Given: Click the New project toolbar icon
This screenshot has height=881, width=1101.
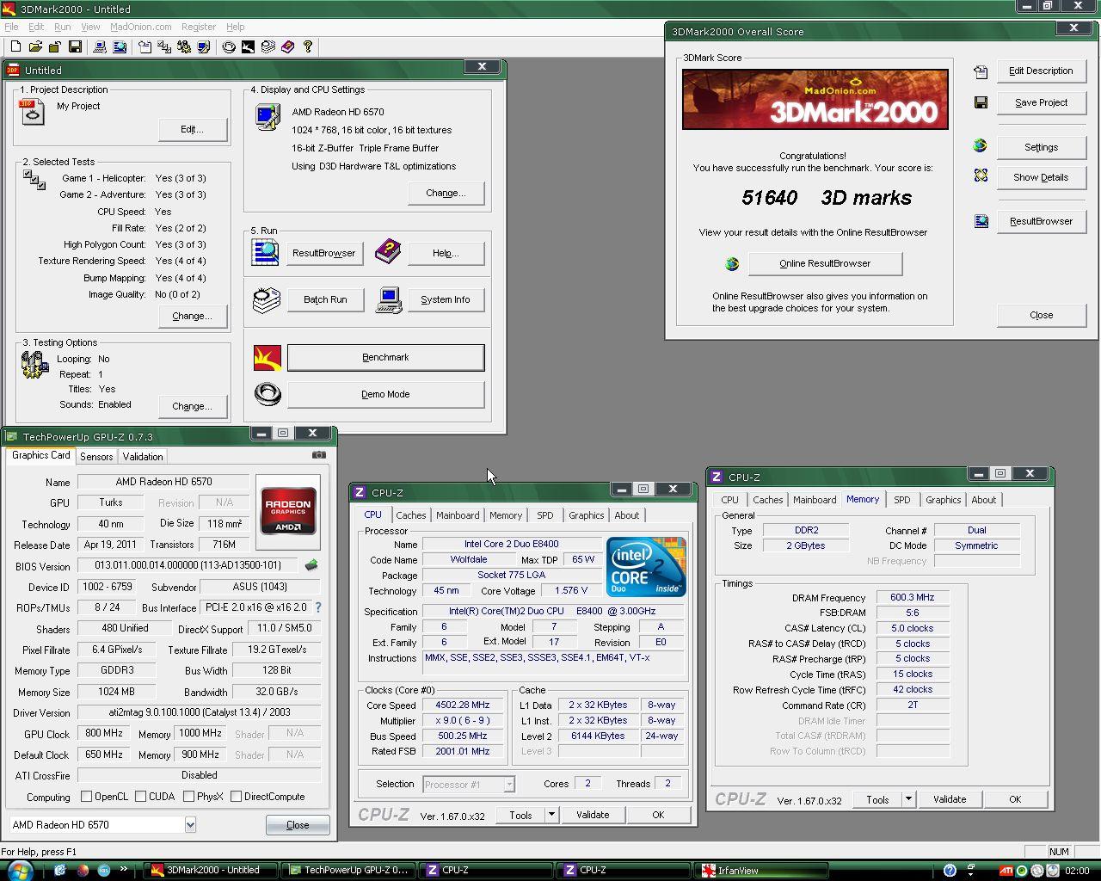Looking at the screenshot, I should (x=15, y=46).
